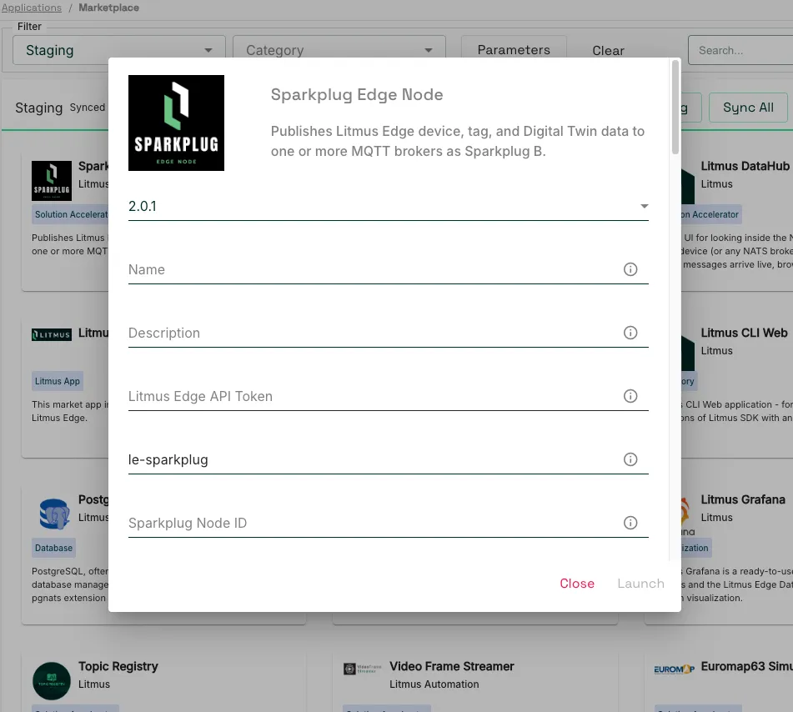Click the Synced status label
Screen dimensions: 793x712
(x=88, y=108)
